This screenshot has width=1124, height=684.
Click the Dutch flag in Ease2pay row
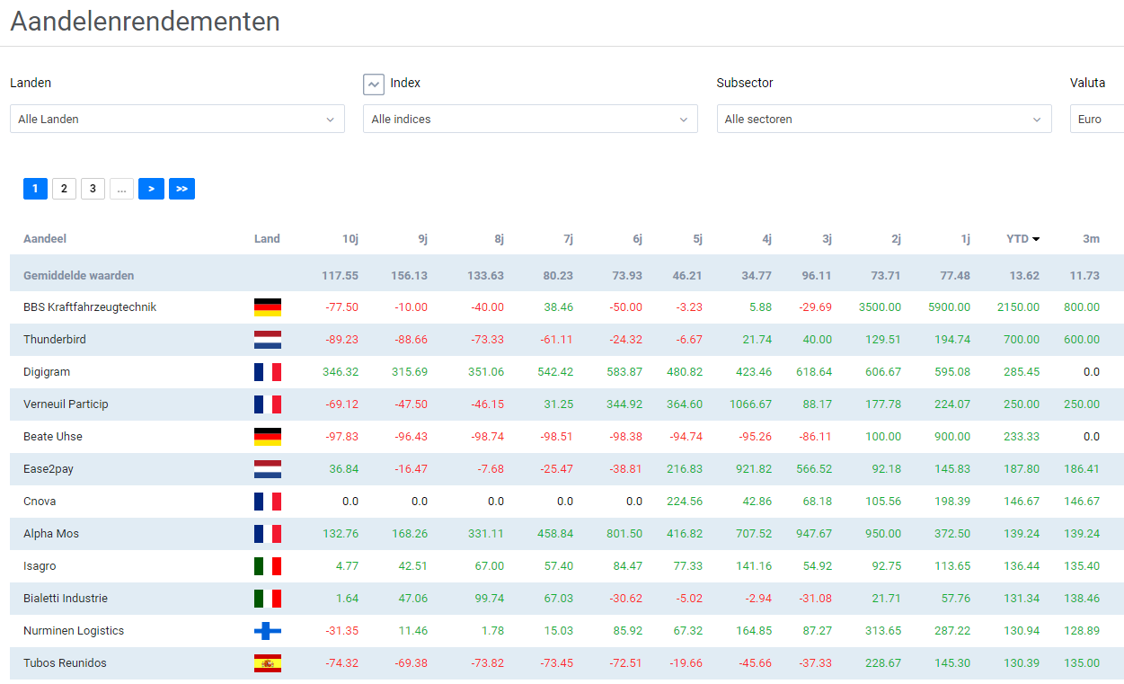(268, 469)
